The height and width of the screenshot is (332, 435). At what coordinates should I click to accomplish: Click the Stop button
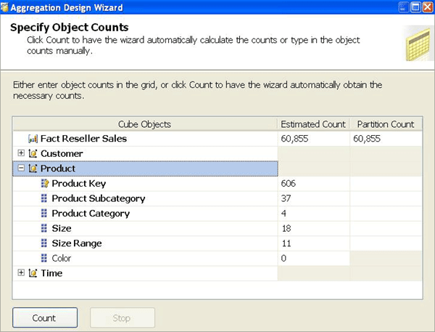click(122, 318)
